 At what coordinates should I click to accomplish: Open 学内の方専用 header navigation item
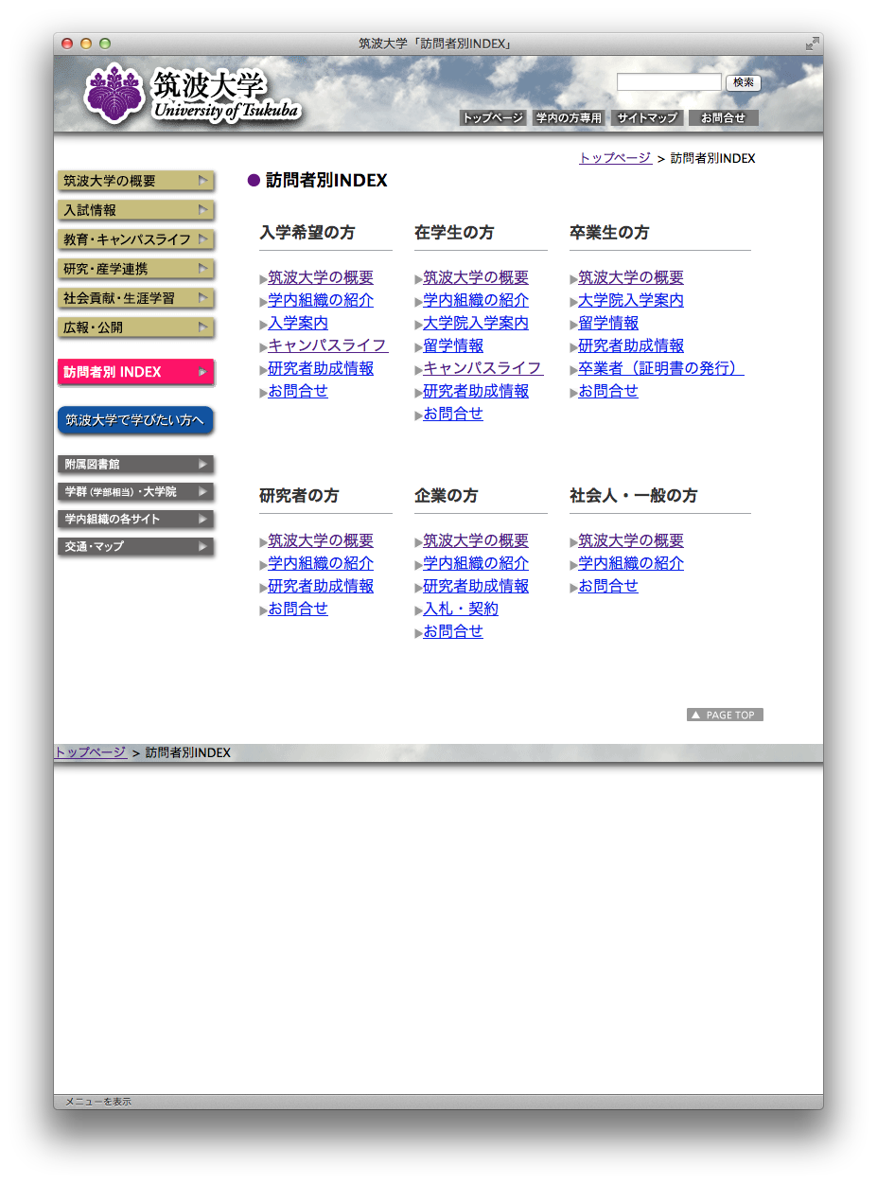point(568,118)
